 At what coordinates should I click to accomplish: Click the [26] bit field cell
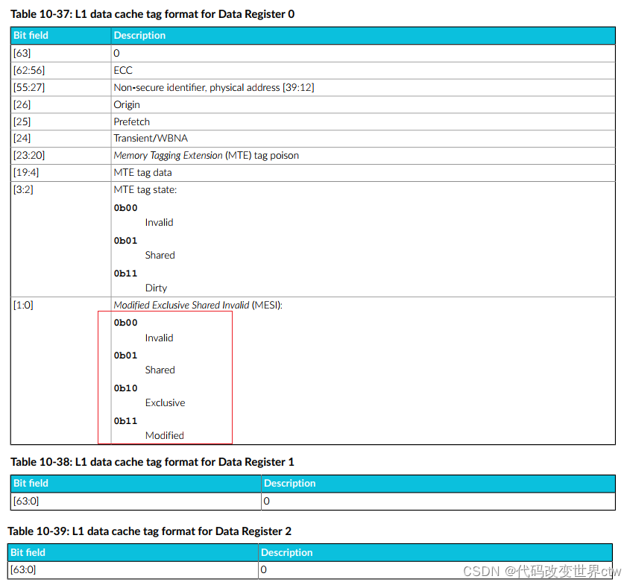click(61, 104)
